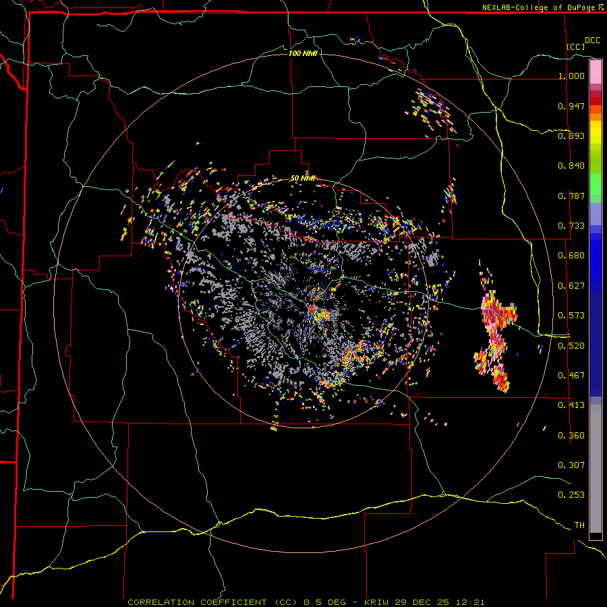Click the TH threshold label

(579, 525)
